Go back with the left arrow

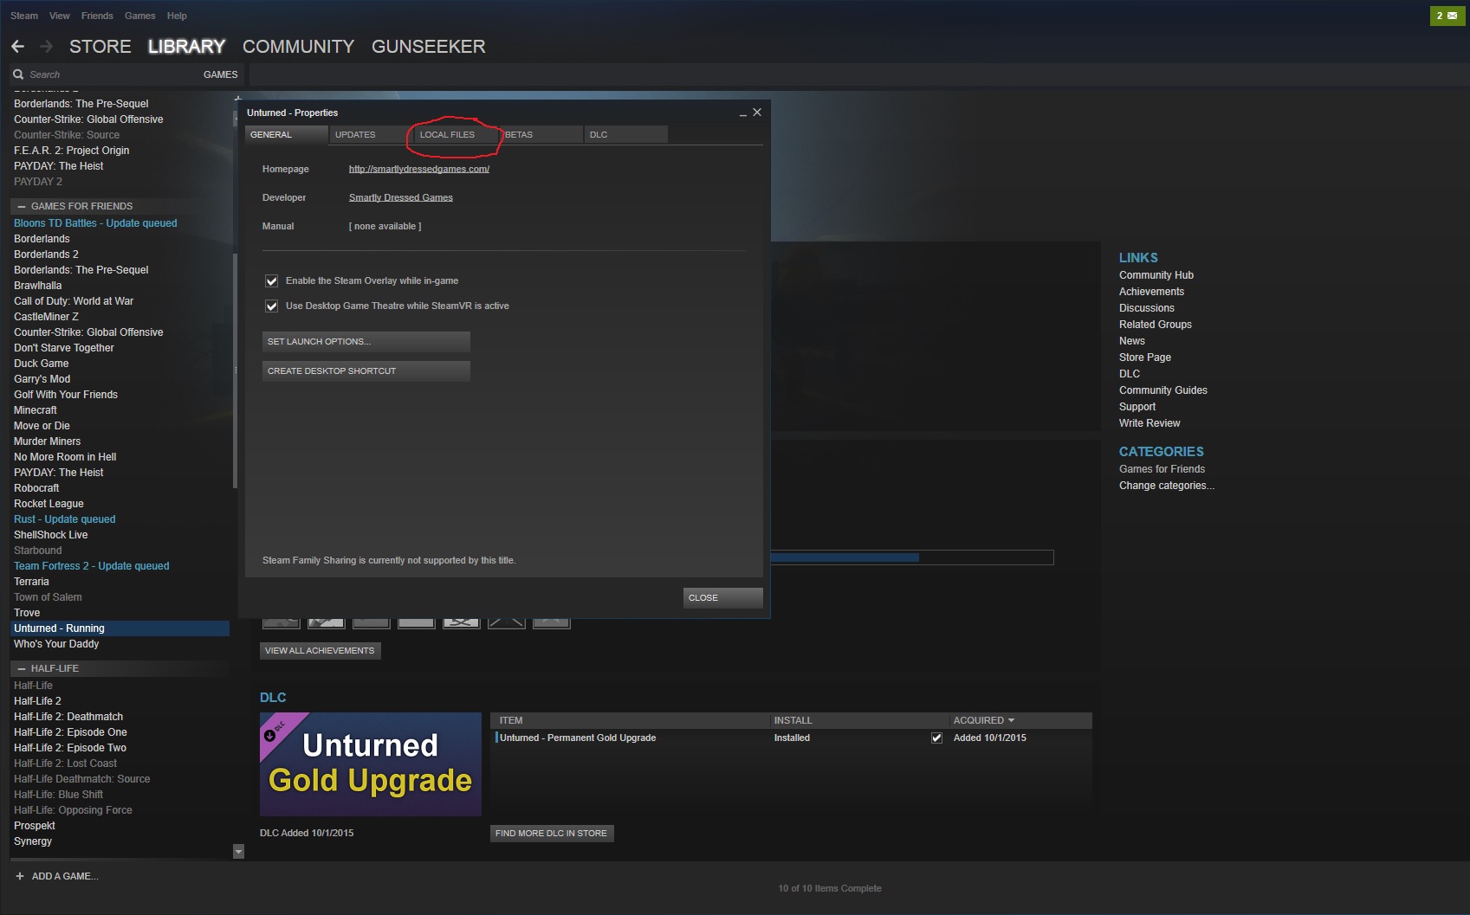pyautogui.click(x=17, y=47)
